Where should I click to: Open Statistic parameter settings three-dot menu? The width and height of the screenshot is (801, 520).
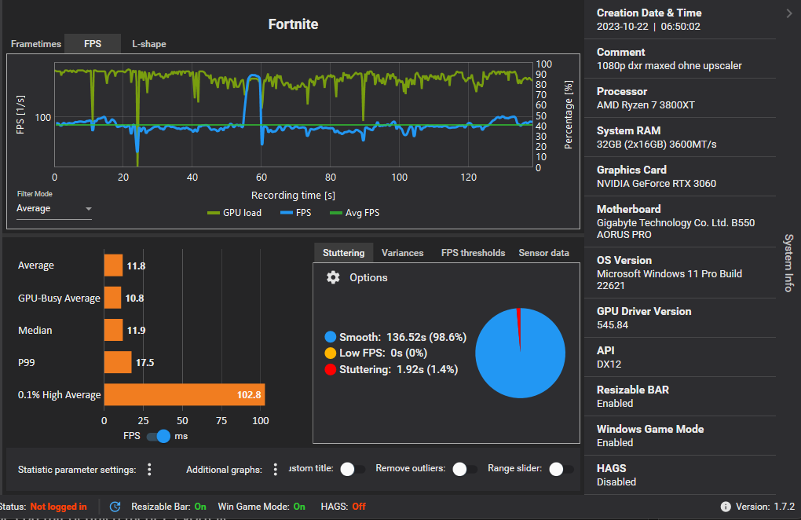tap(149, 470)
